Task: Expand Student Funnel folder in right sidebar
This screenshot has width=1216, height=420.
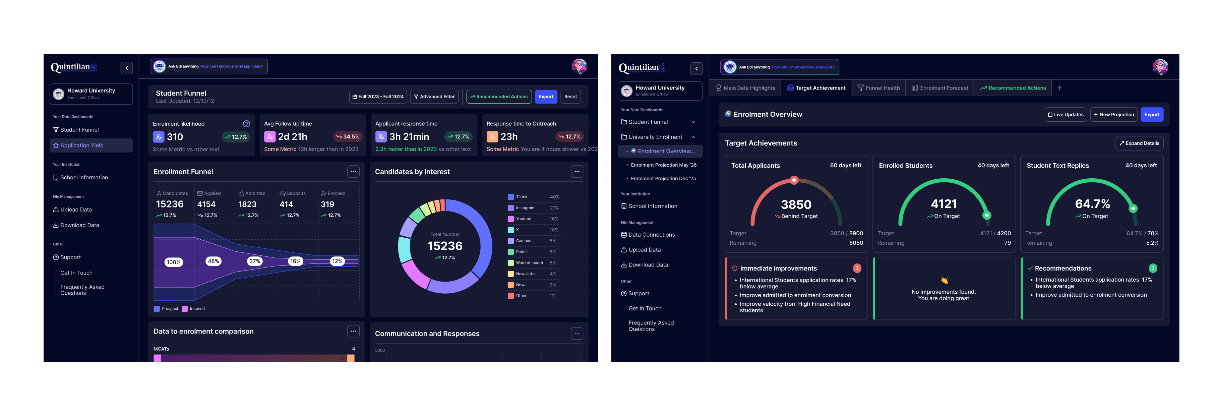Action: click(693, 122)
